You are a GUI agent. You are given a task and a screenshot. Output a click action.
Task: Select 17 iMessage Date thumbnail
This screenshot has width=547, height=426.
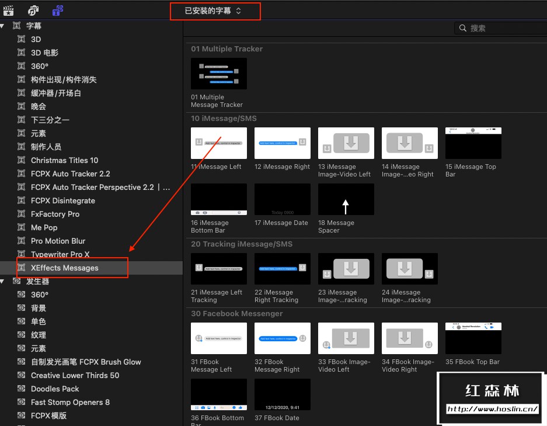click(282, 199)
